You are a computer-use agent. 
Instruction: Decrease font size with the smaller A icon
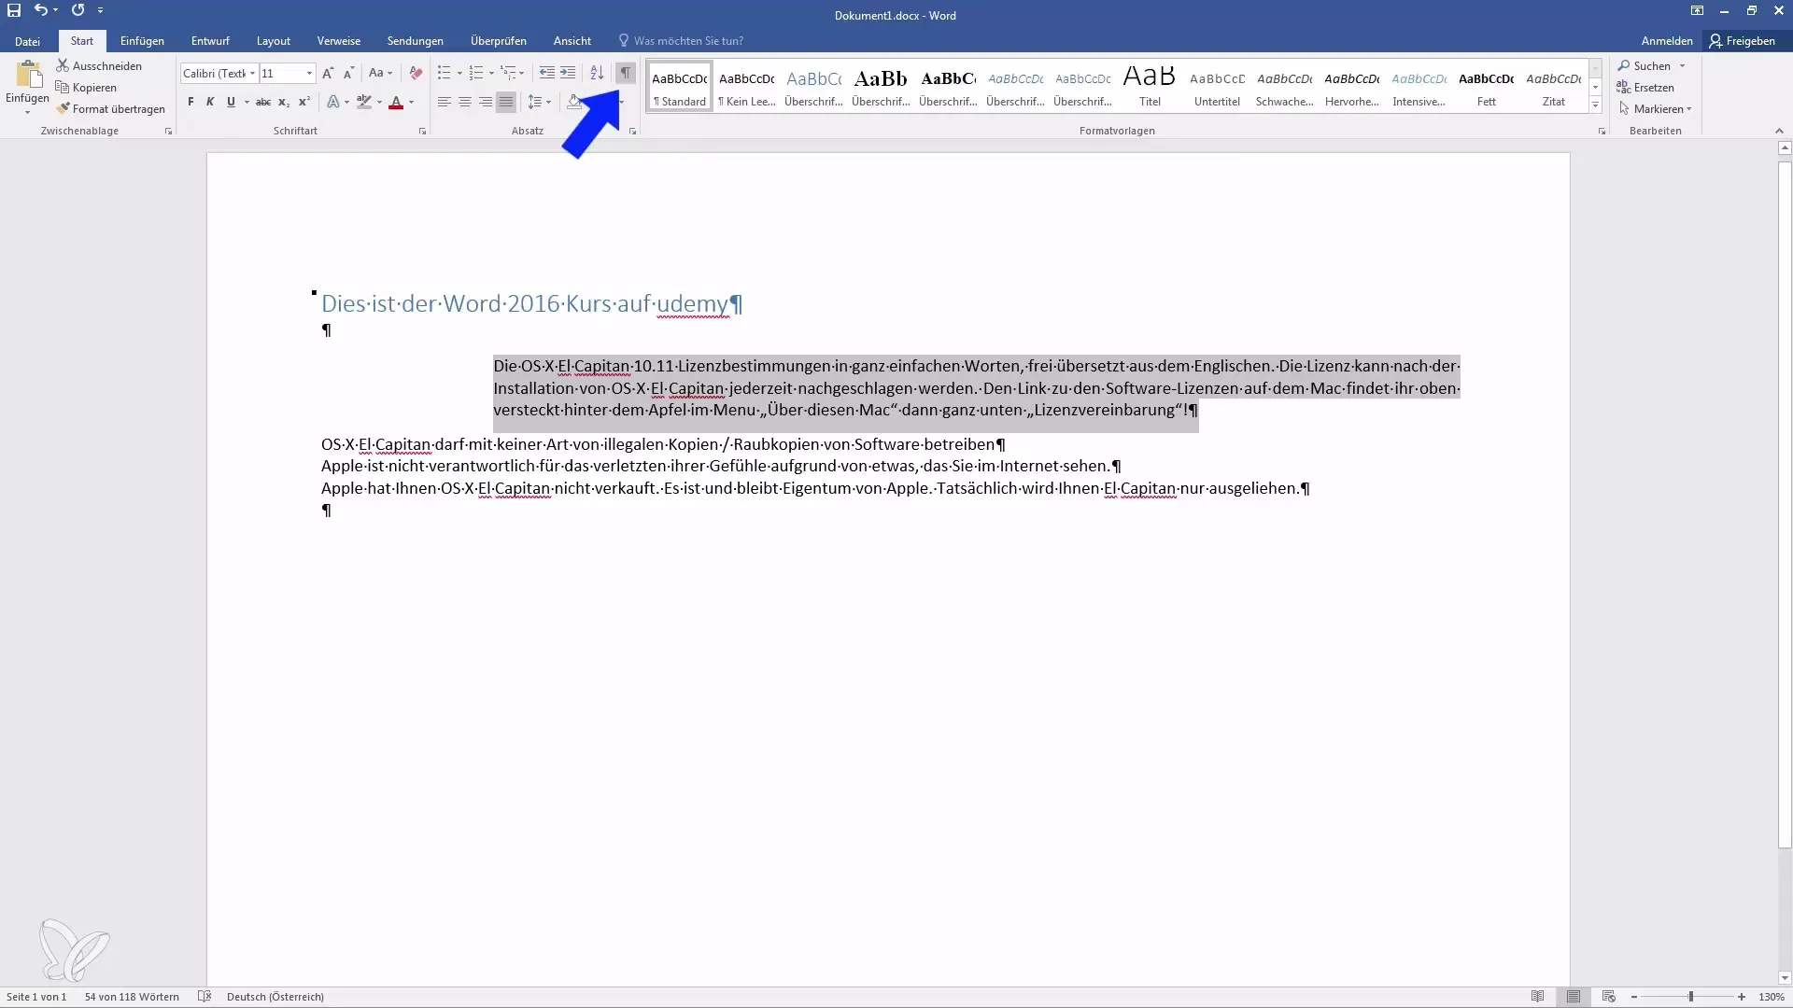point(348,73)
